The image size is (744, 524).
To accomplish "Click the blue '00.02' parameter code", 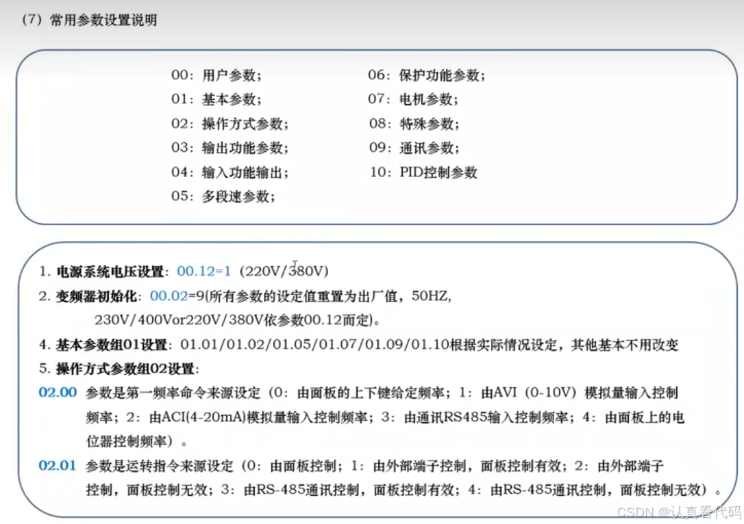I will pos(169,297).
